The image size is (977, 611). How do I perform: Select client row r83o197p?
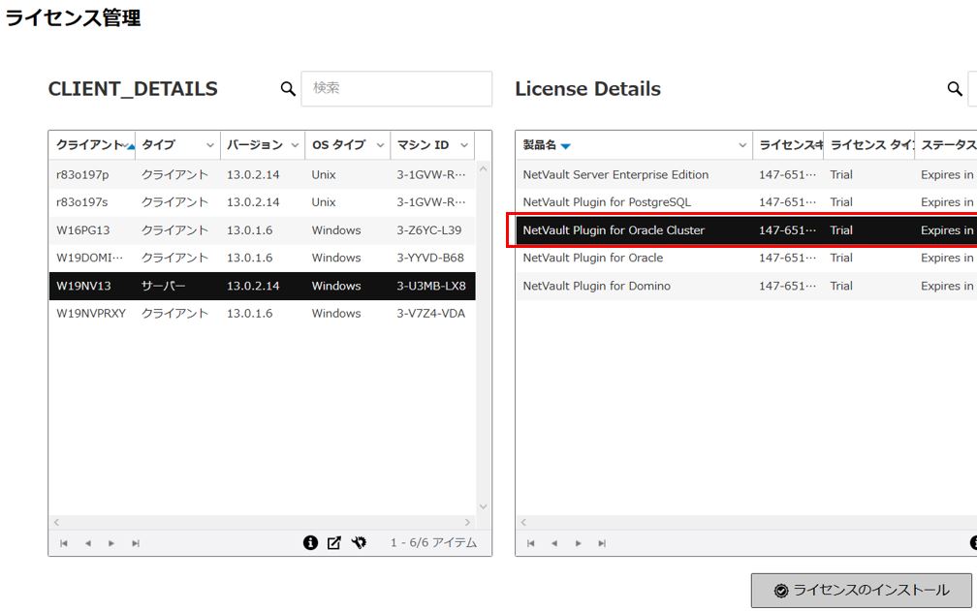[262, 175]
